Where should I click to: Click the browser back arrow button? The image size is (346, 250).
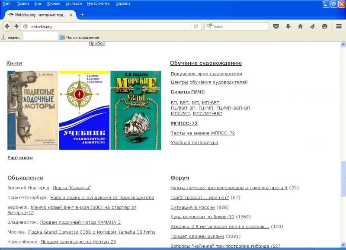pos(7,26)
